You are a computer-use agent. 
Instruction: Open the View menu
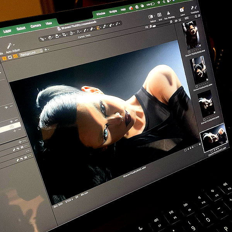[x=49, y=23]
